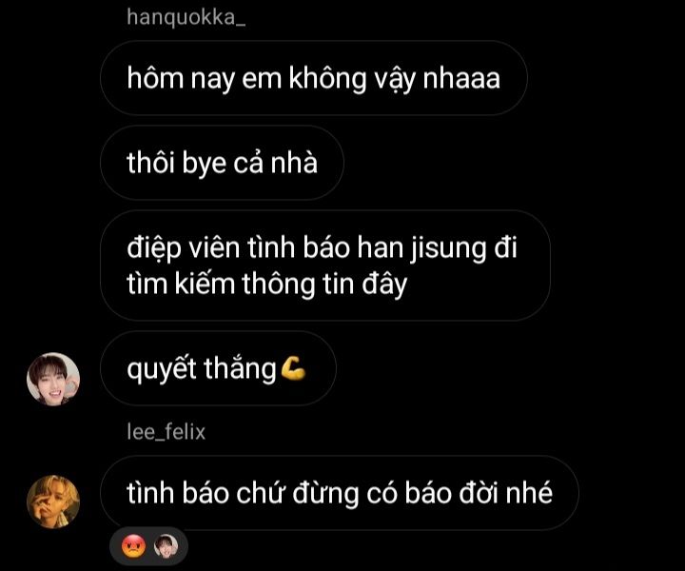Click the word 'nhaaa' in the first message
The width and height of the screenshot is (685, 571).
point(461,79)
